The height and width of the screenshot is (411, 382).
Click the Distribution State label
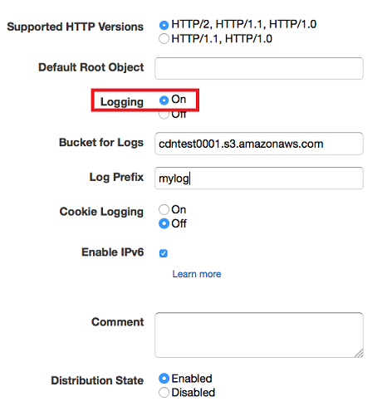(97, 380)
